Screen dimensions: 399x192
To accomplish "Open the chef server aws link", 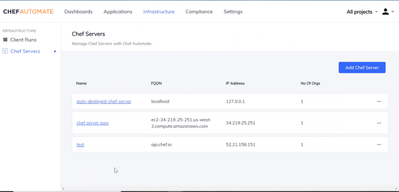I will tap(92, 123).
